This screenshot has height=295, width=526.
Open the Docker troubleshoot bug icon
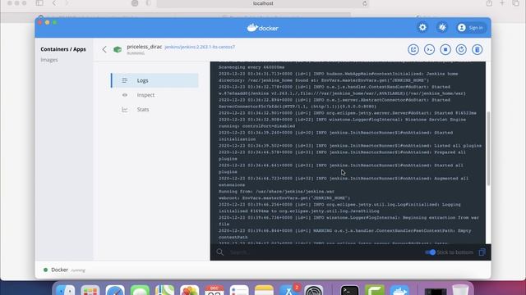click(442, 27)
